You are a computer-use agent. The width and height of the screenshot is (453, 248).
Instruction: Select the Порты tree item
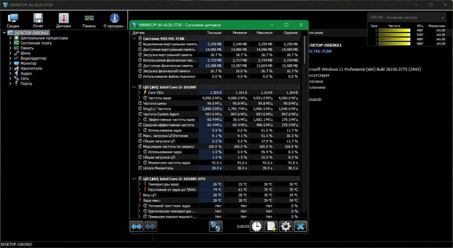[26, 84]
